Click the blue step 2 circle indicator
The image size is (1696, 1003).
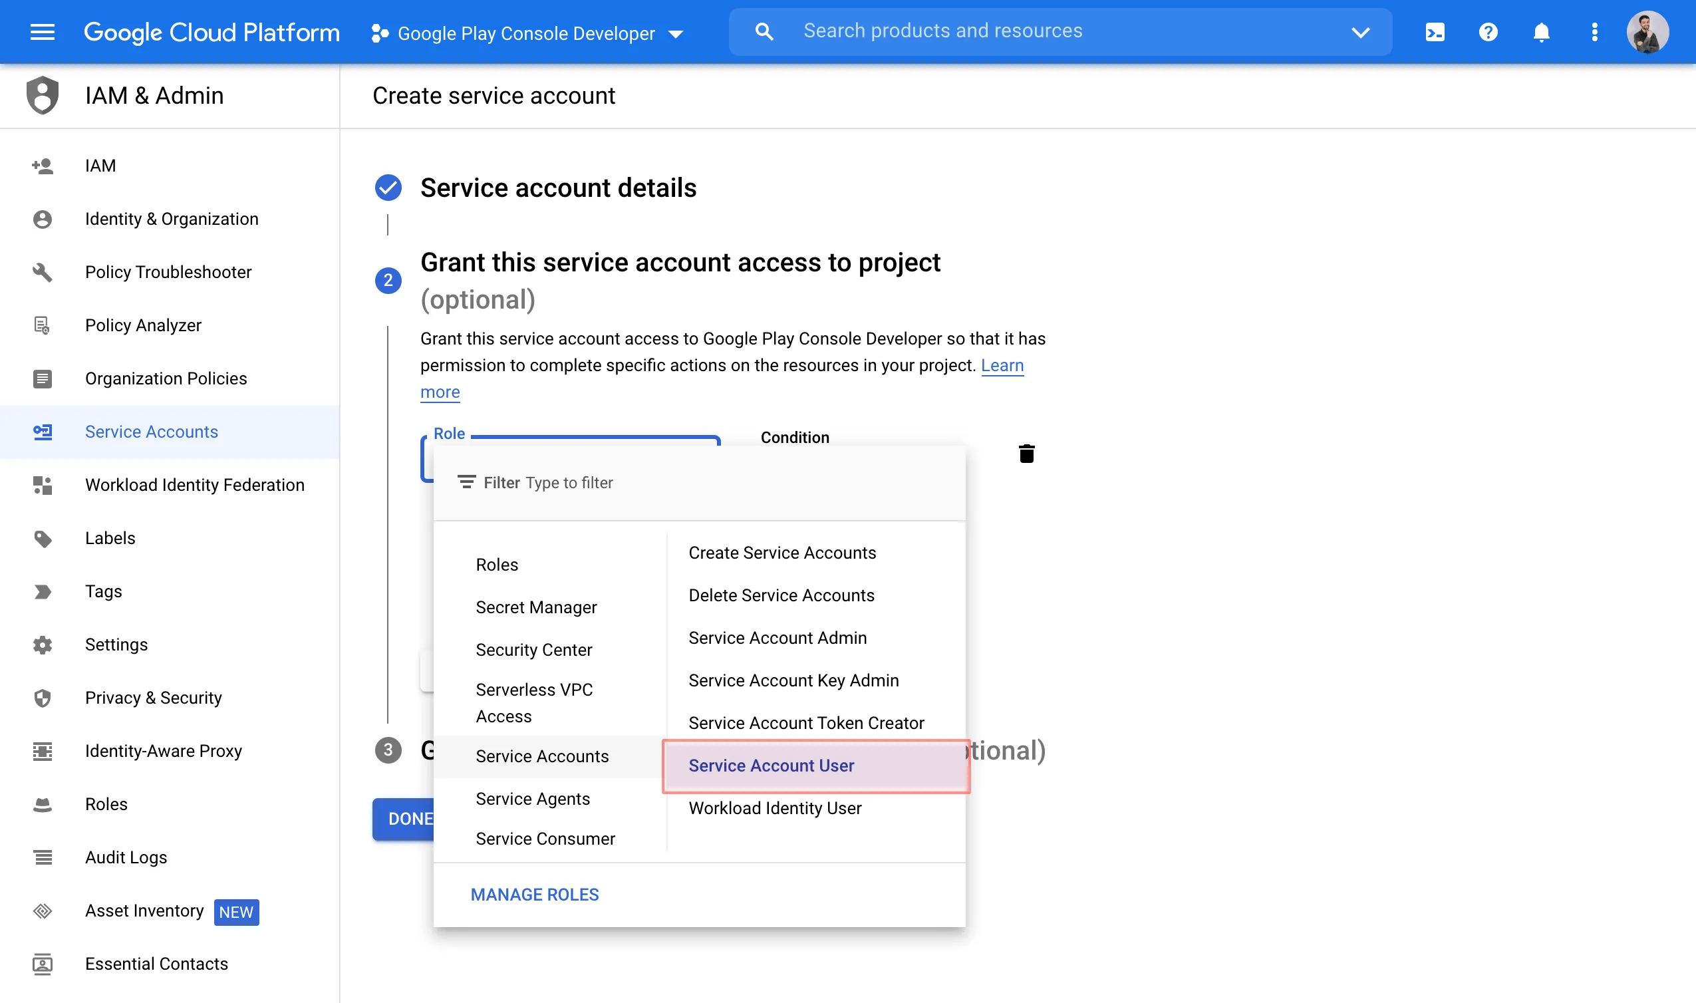(386, 278)
